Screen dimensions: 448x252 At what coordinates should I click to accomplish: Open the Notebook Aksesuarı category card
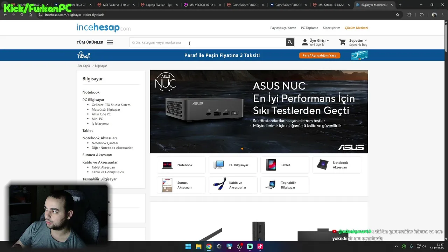[x=337, y=165]
